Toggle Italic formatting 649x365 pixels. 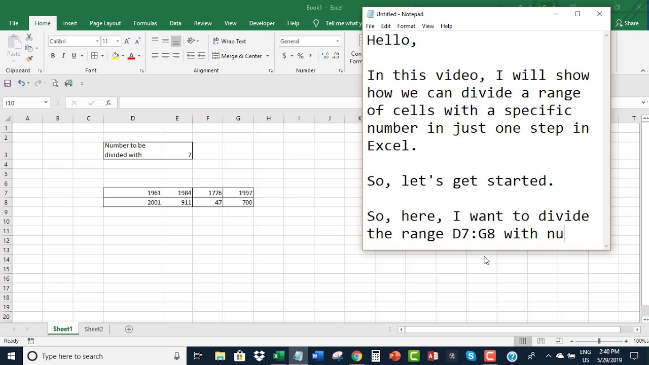click(63, 56)
